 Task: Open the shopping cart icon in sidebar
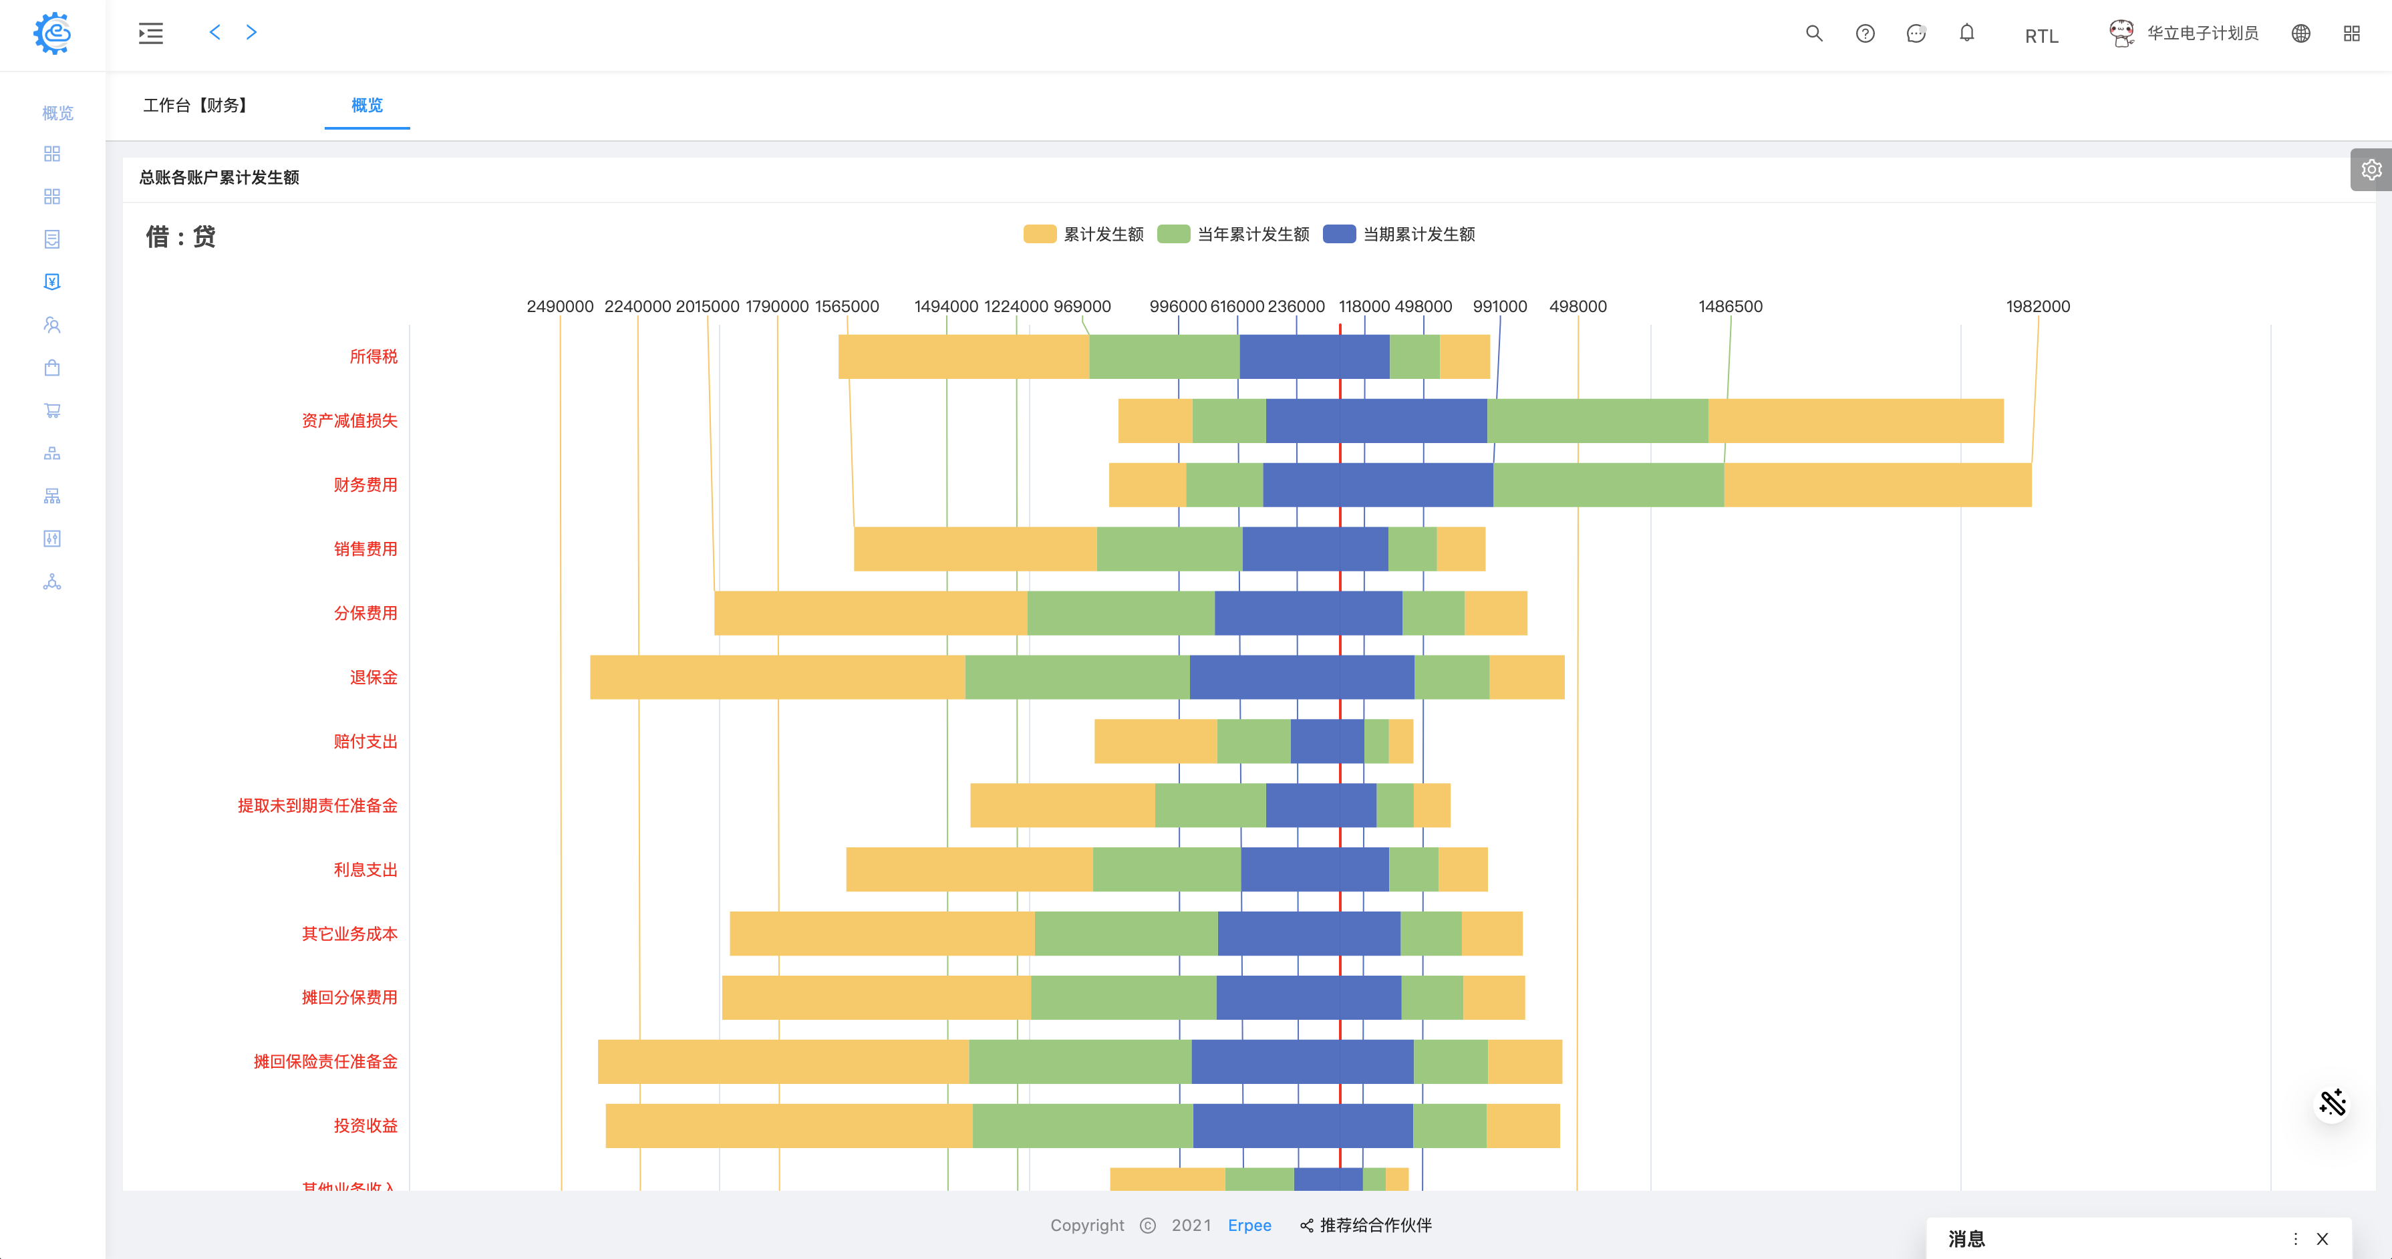tap(52, 410)
